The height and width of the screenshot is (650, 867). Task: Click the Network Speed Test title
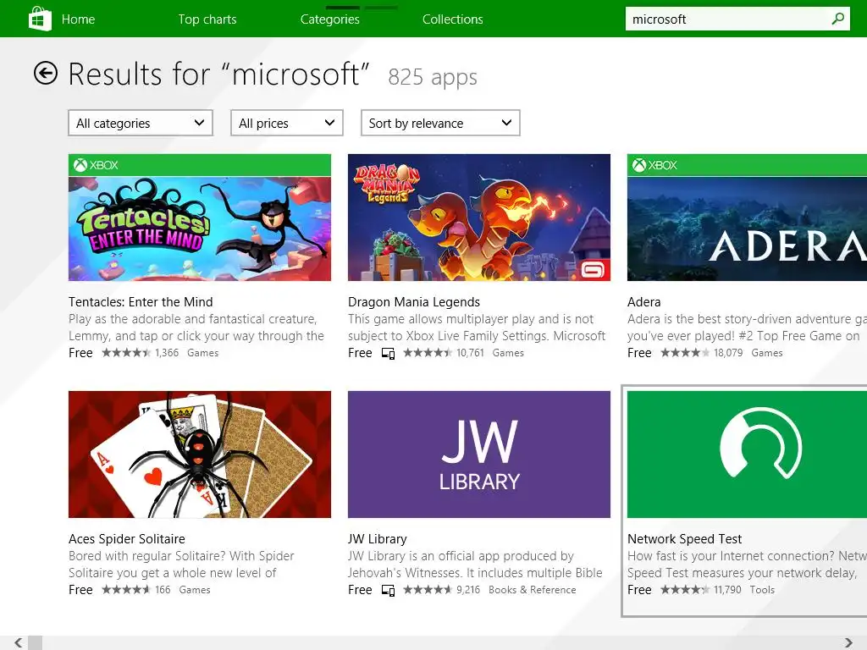pos(684,539)
